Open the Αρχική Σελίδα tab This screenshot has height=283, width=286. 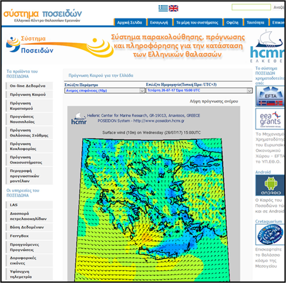[130, 22]
